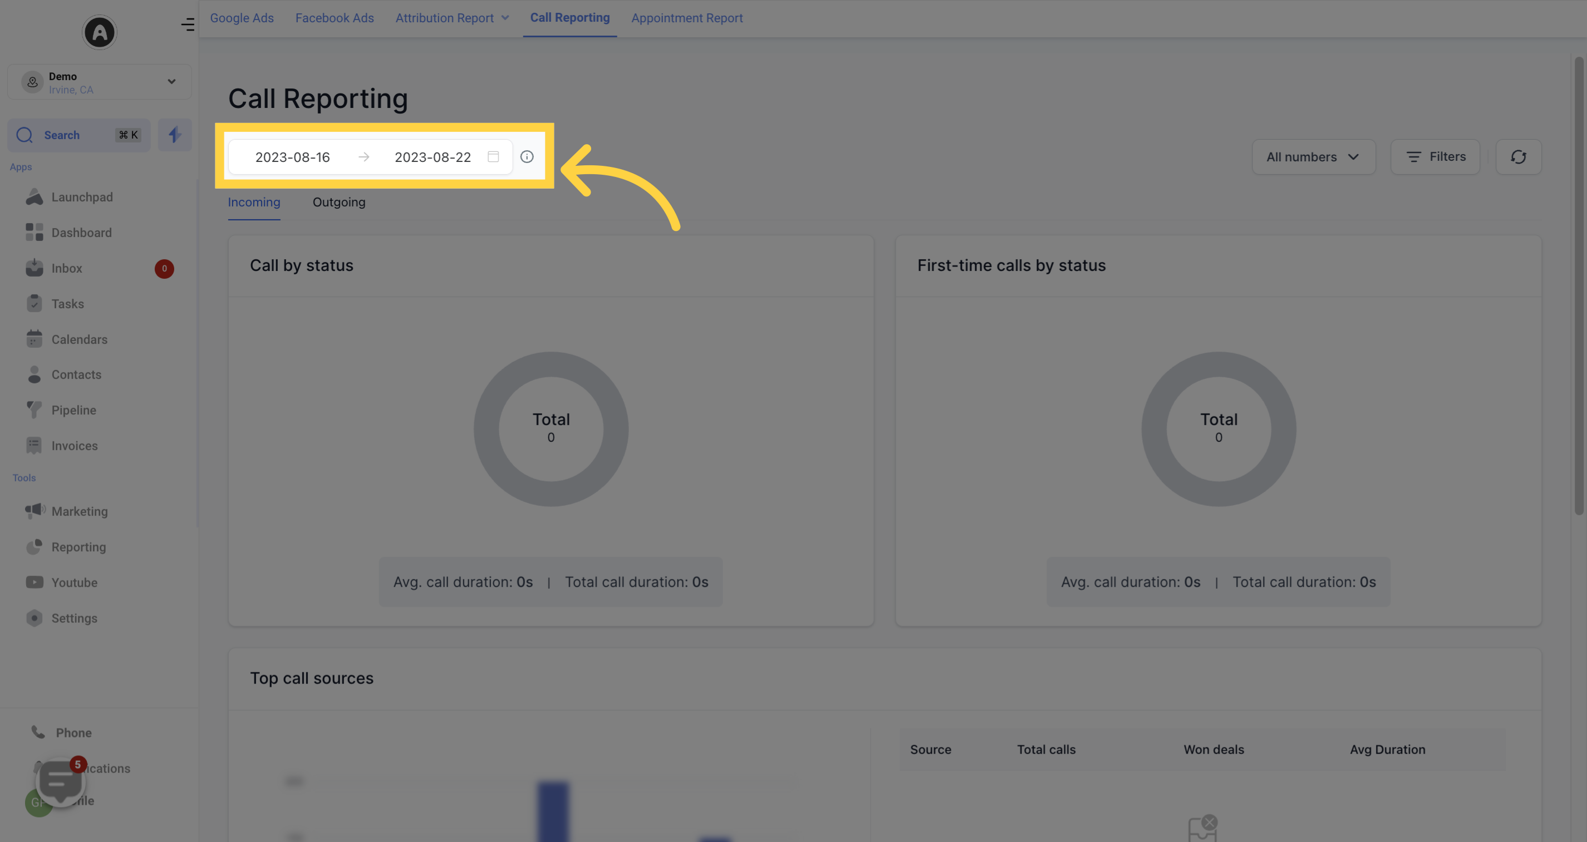This screenshot has width=1587, height=842.
Task: Navigate to Reporting section
Action: 78,547
